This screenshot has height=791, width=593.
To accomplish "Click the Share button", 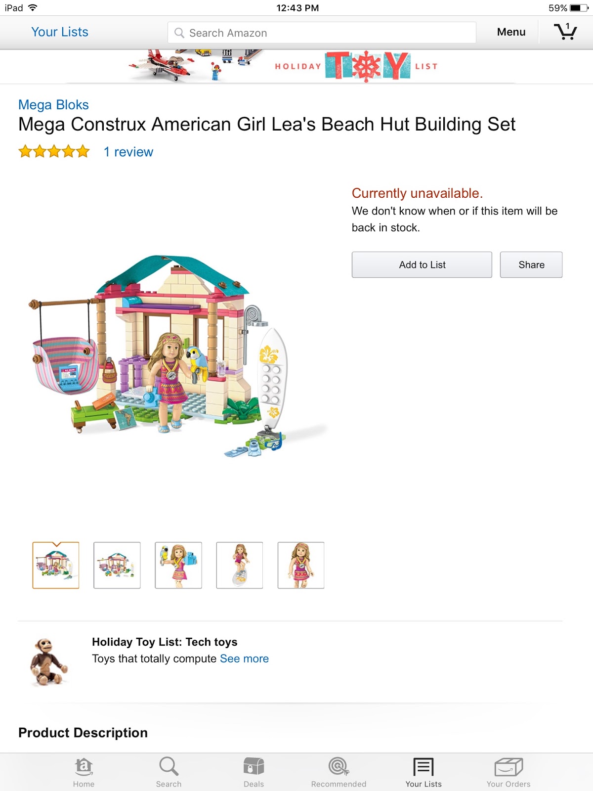I will click(x=531, y=264).
